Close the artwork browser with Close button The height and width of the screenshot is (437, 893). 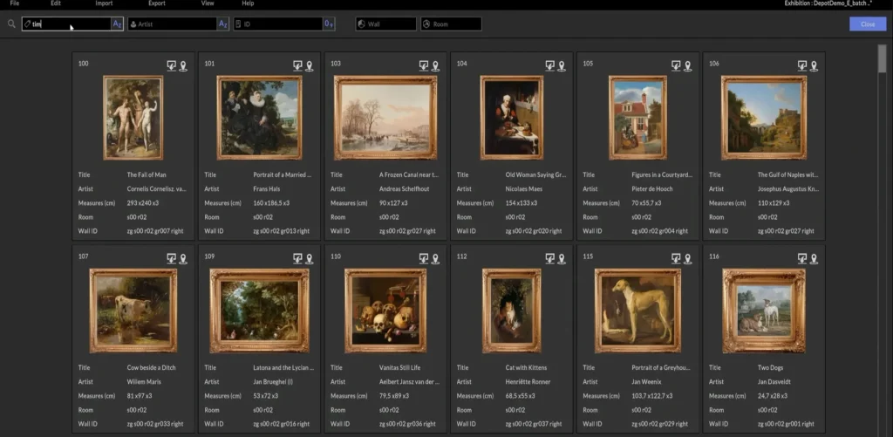tap(868, 24)
